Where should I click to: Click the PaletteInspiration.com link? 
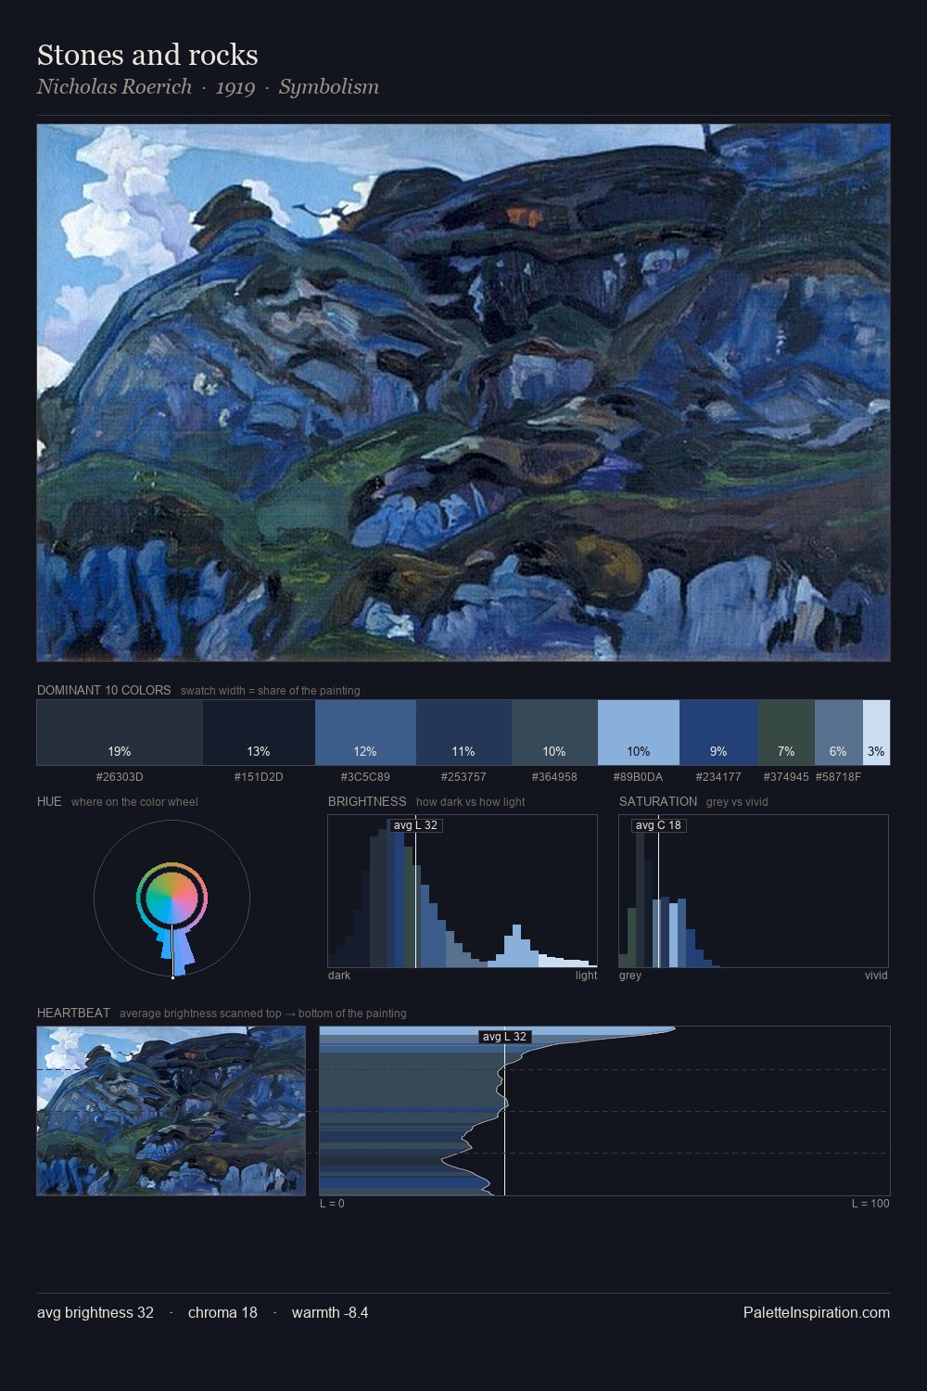(x=817, y=1312)
